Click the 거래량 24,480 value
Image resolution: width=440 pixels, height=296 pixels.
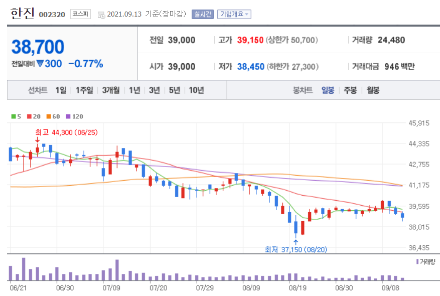pos(391,40)
